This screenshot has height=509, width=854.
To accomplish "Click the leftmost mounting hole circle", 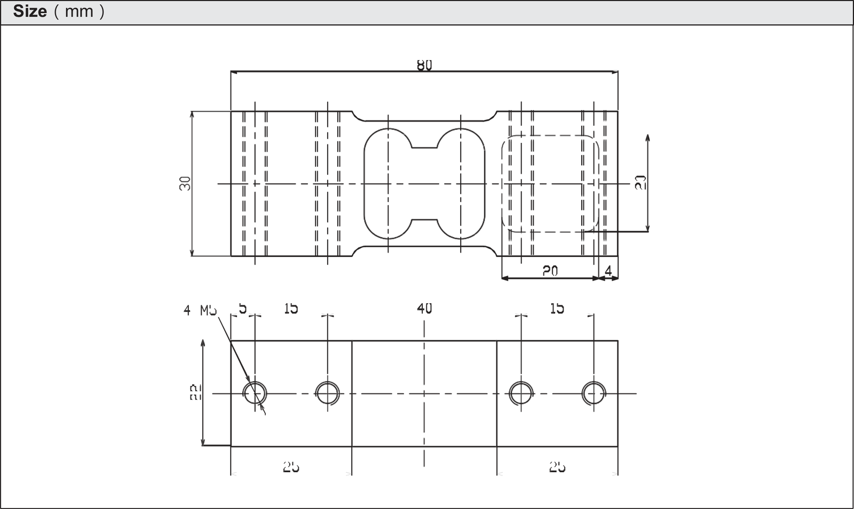I will click(x=255, y=393).
